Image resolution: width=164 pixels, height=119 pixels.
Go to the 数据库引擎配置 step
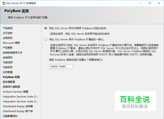tap(11, 87)
